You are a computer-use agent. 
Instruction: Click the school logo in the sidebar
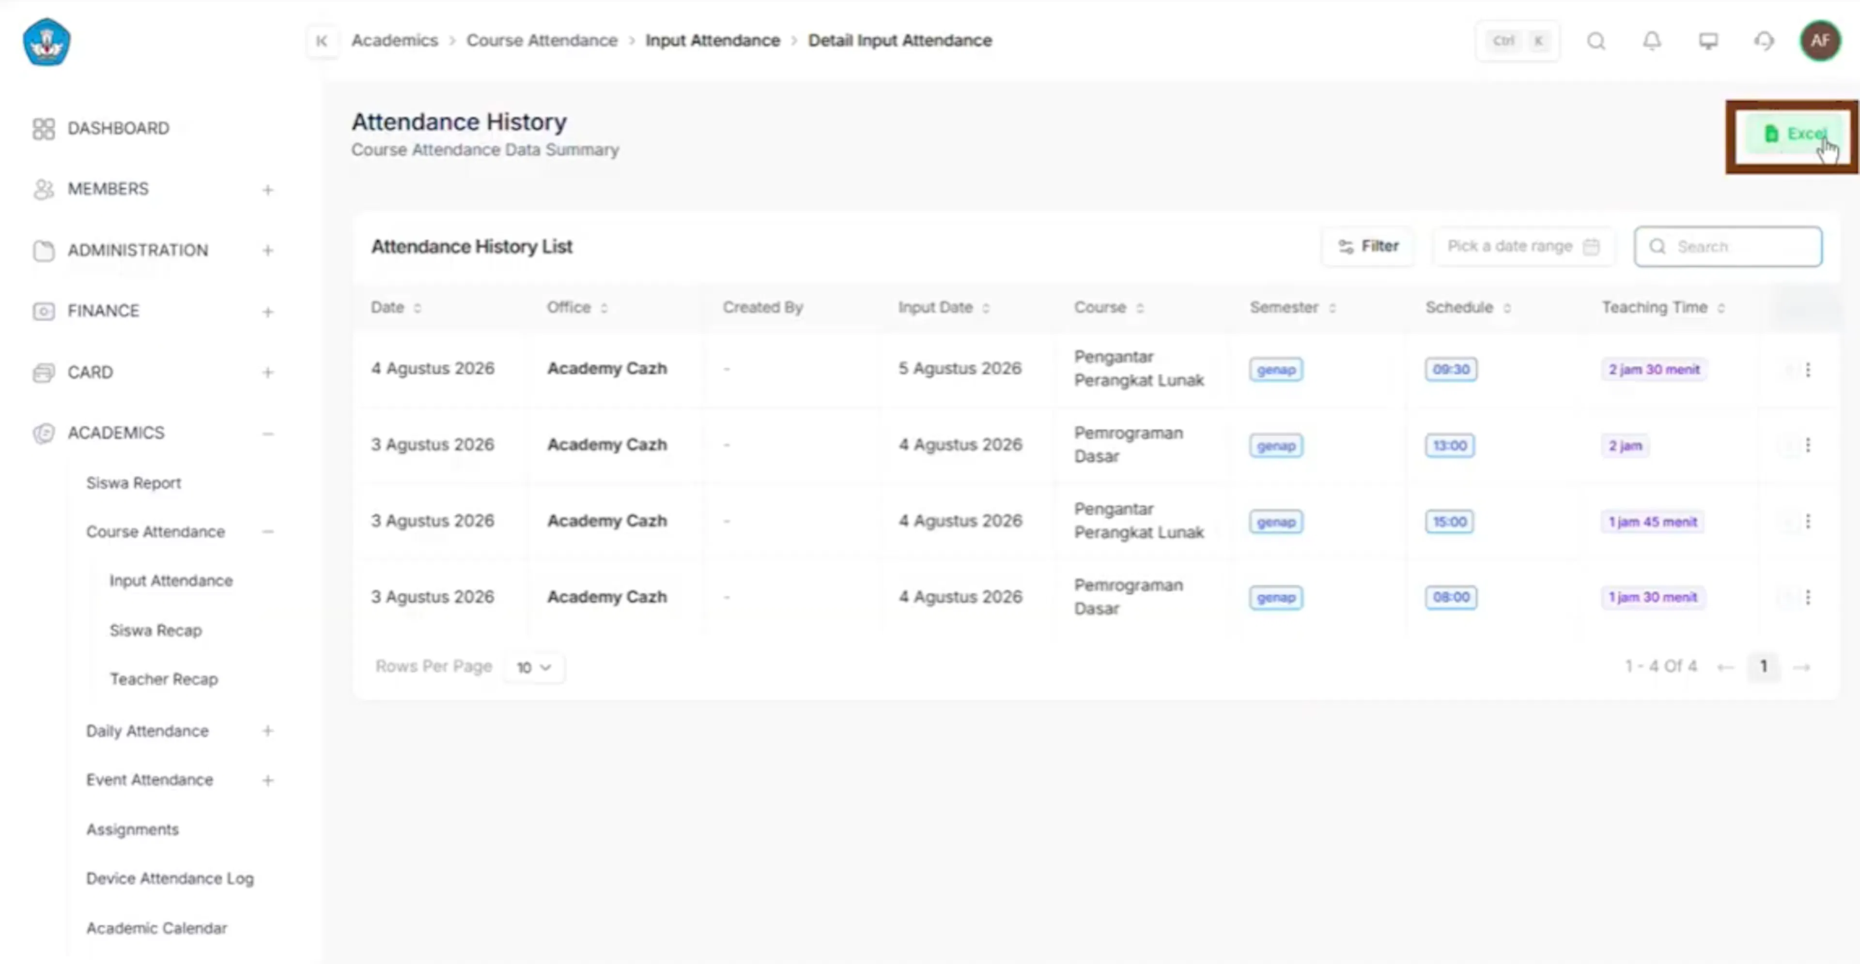click(47, 42)
